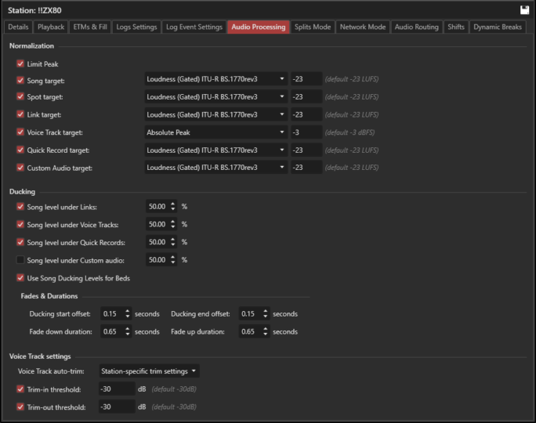Open the Dynamic Breaks tab
Screen dimensions: 536x423
(x=498, y=27)
